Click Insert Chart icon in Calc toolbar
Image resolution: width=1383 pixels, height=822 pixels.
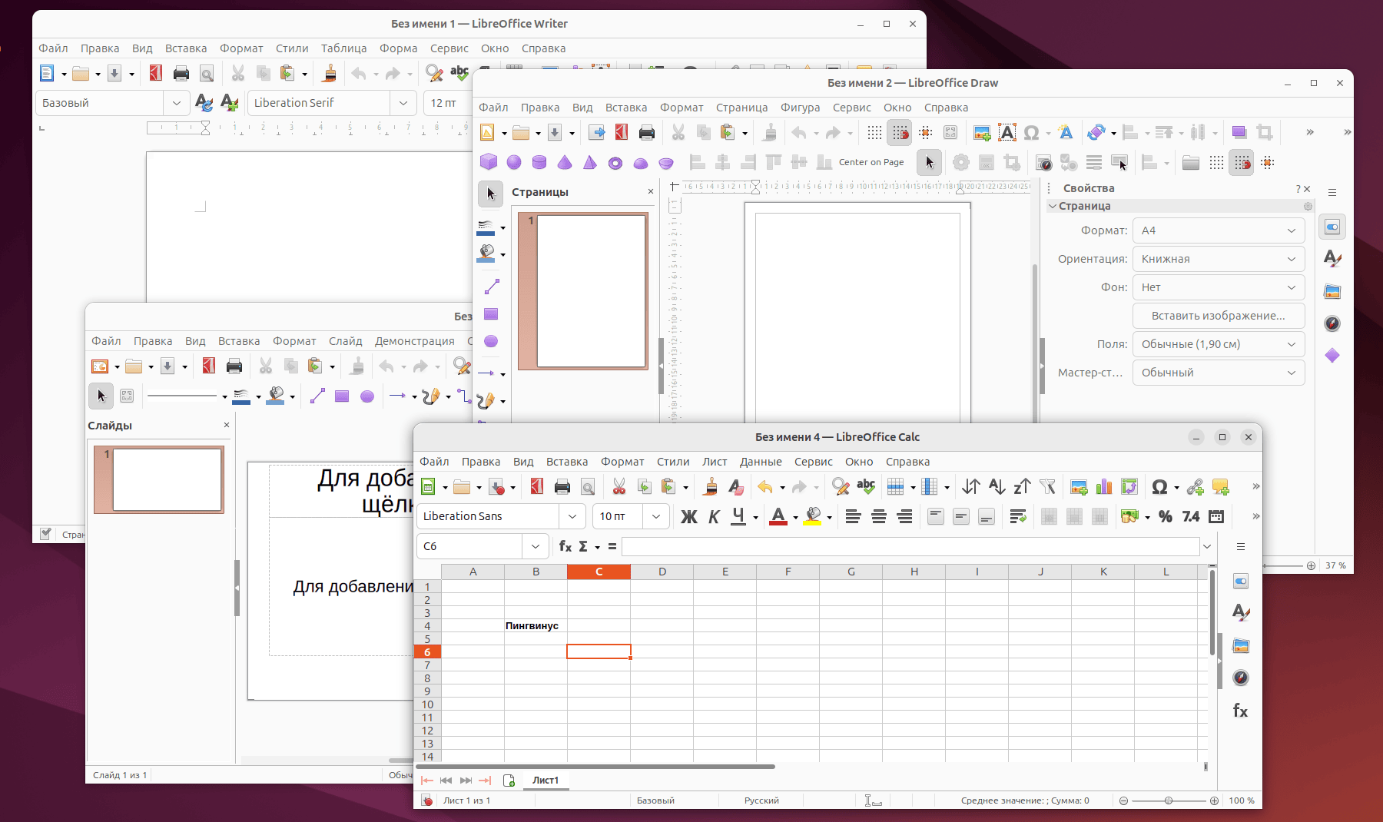(1104, 486)
